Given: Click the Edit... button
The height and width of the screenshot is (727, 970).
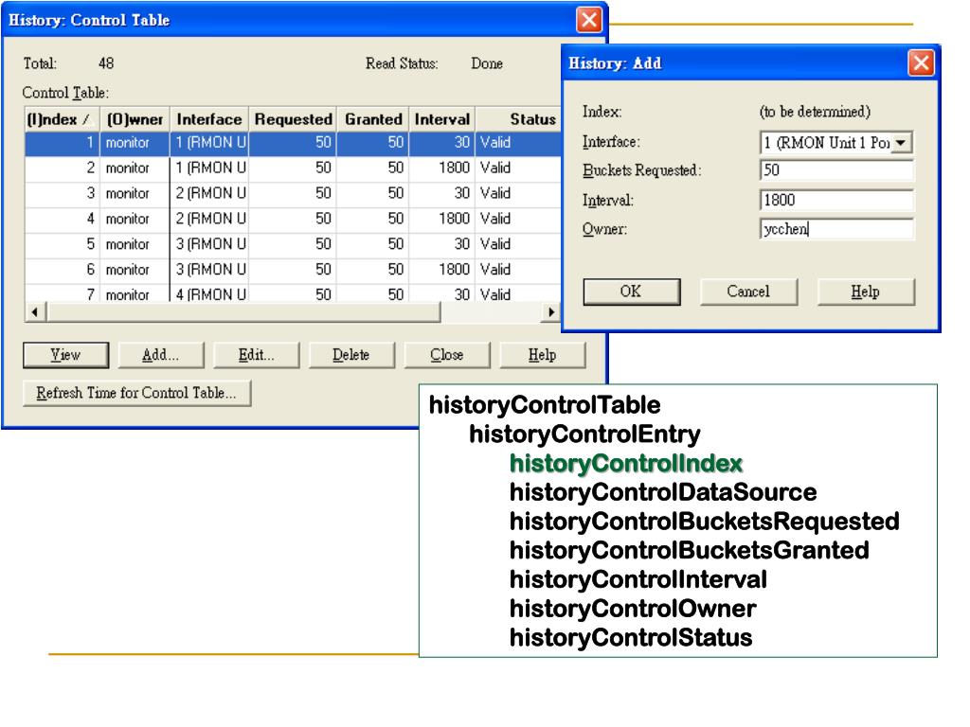Looking at the screenshot, I should point(256,355).
